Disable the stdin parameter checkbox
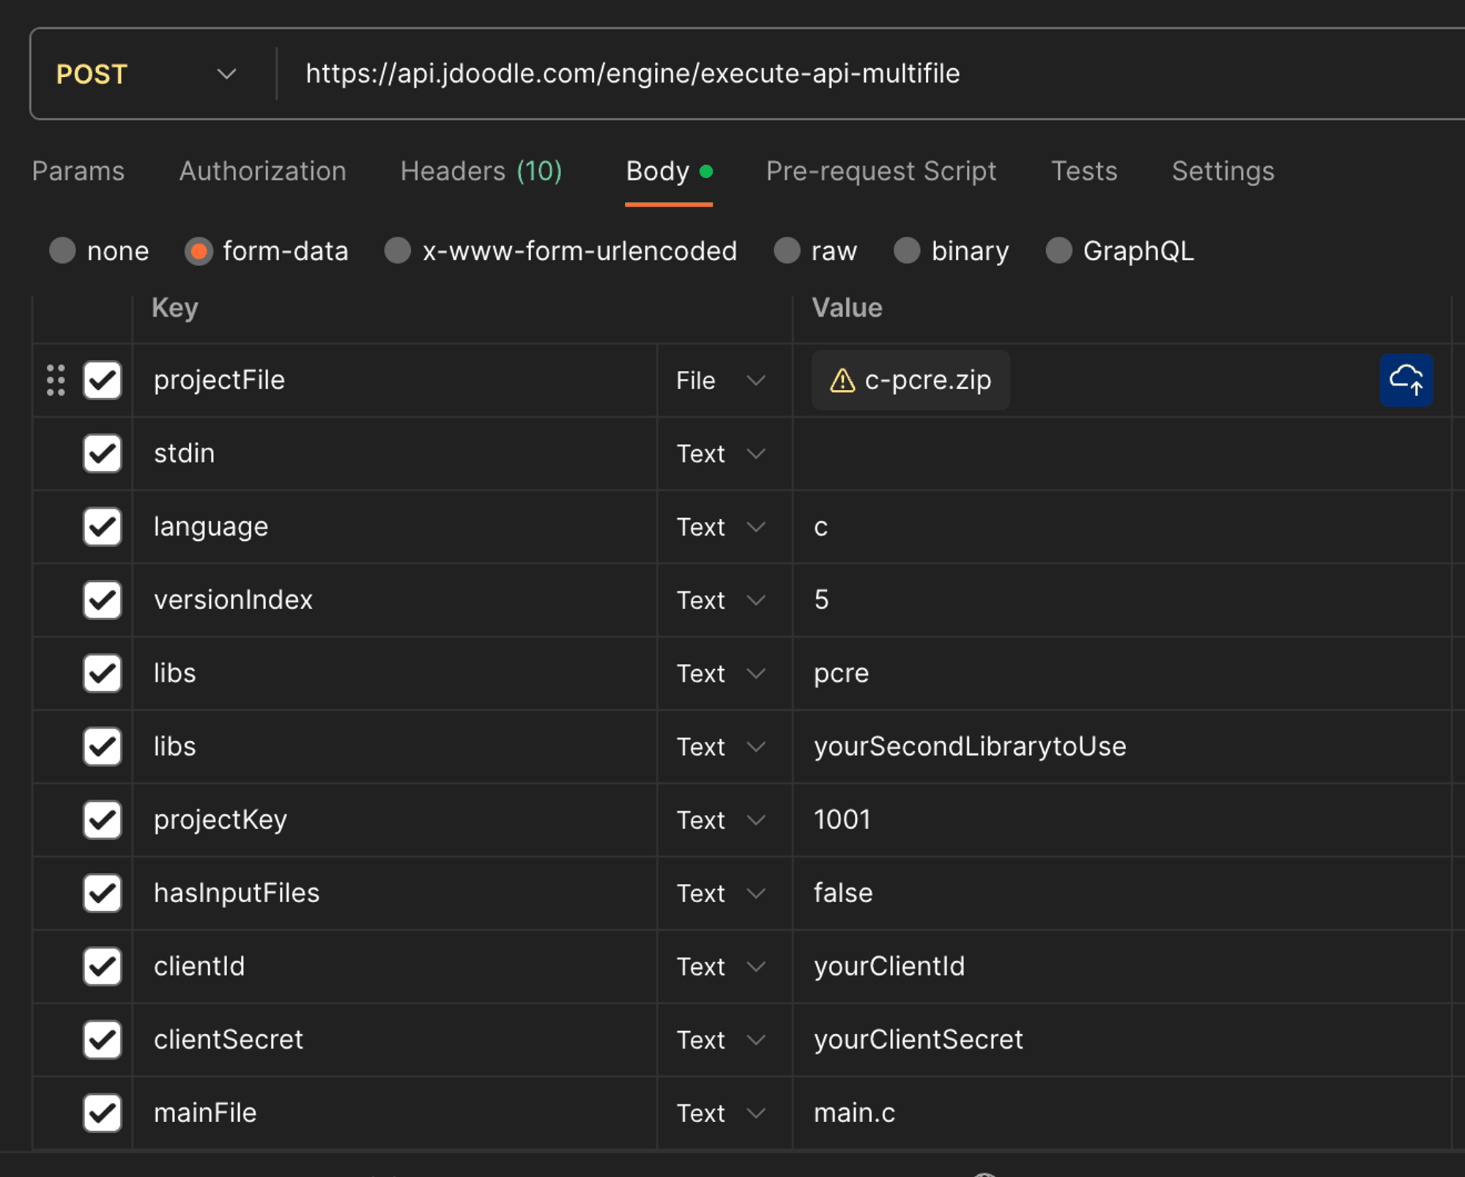 (x=102, y=453)
